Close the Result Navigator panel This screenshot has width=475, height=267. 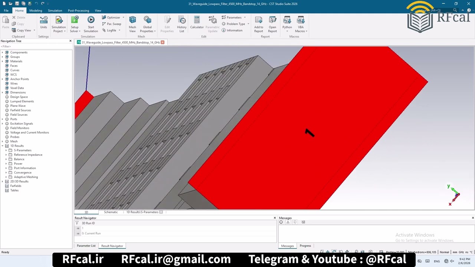tap(275, 218)
